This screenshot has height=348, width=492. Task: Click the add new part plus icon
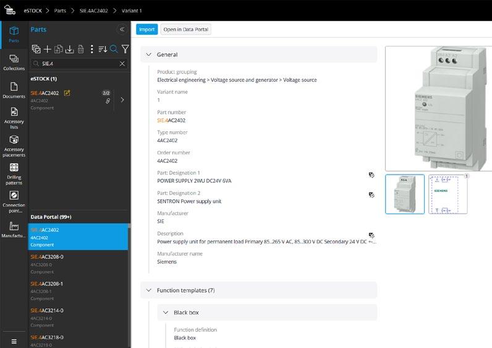click(48, 49)
